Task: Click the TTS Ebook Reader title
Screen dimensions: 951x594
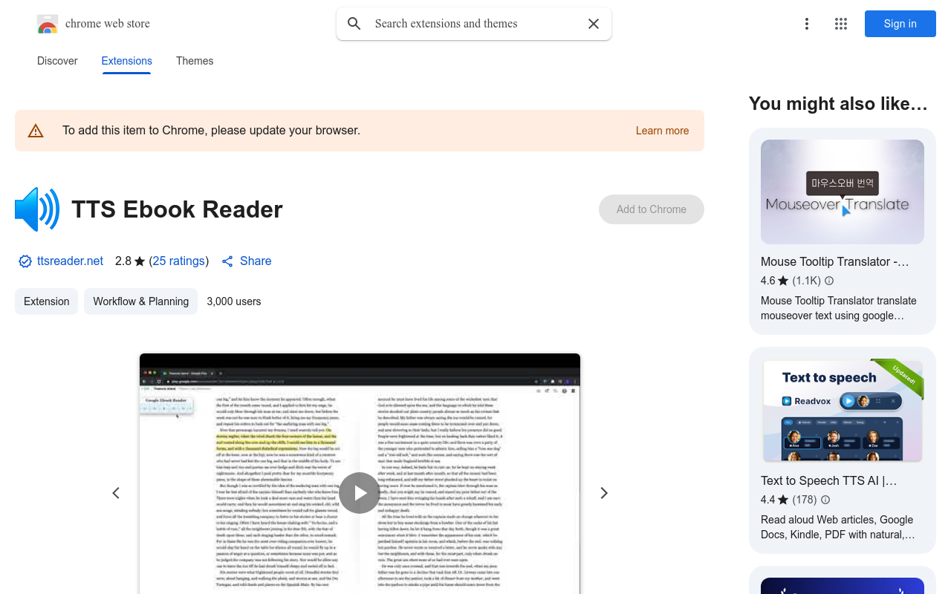Action: [177, 209]
